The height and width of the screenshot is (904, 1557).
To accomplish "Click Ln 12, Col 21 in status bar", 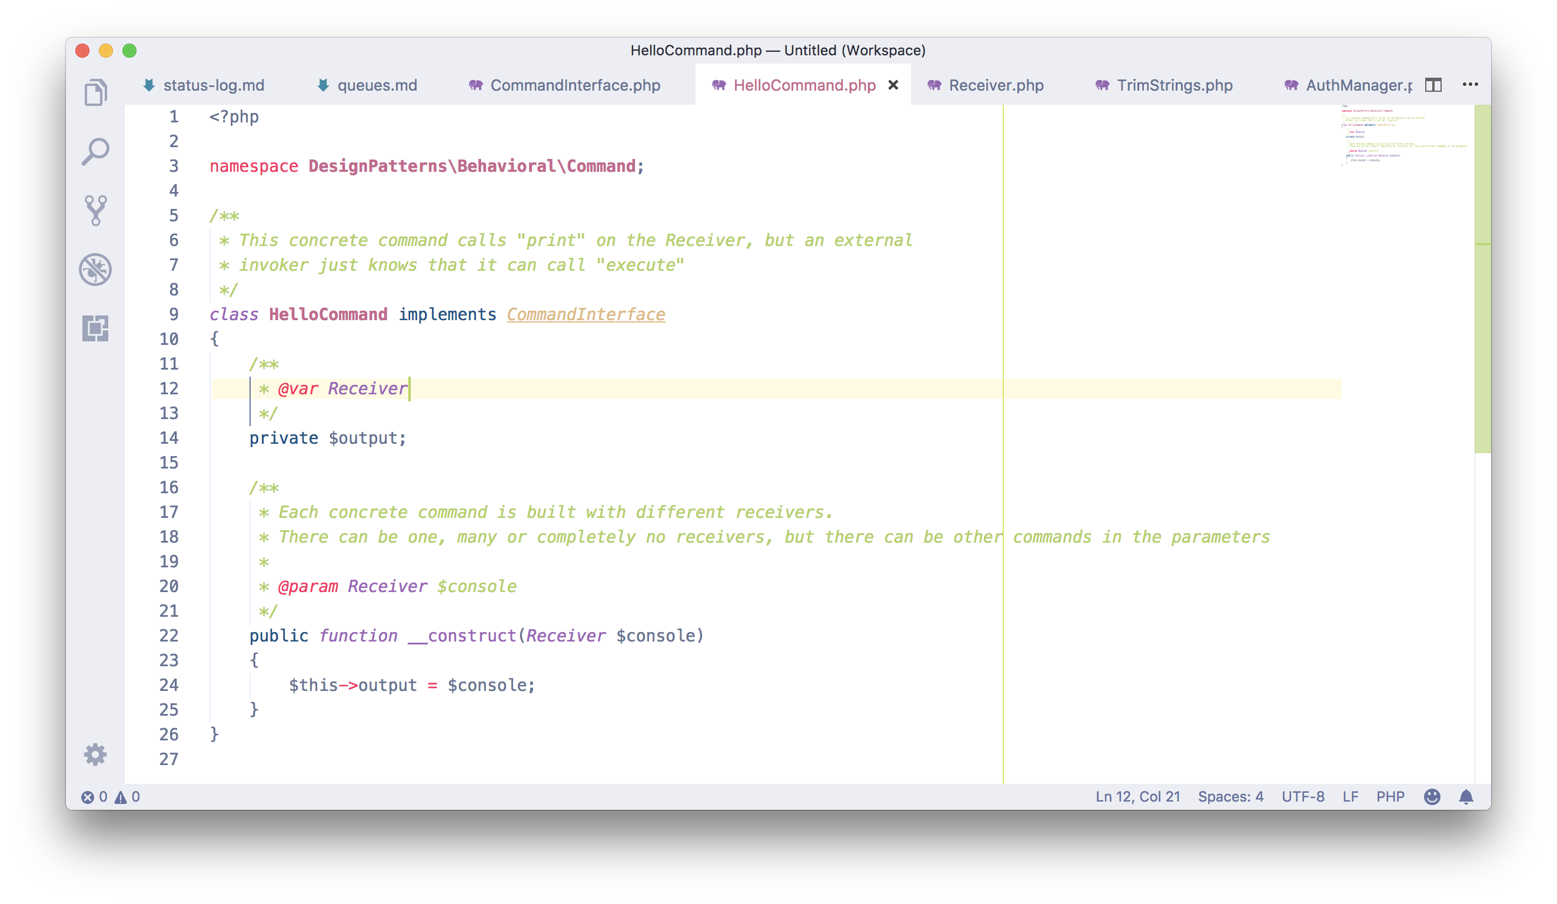I will (1137, 797).
